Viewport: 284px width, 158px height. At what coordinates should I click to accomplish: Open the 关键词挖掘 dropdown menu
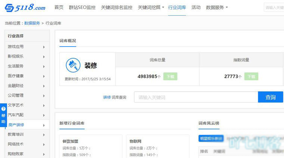tap(151, 7)
